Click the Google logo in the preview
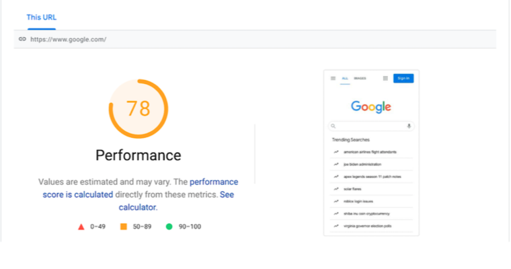The image size is (511, 269). coord(371,107)
